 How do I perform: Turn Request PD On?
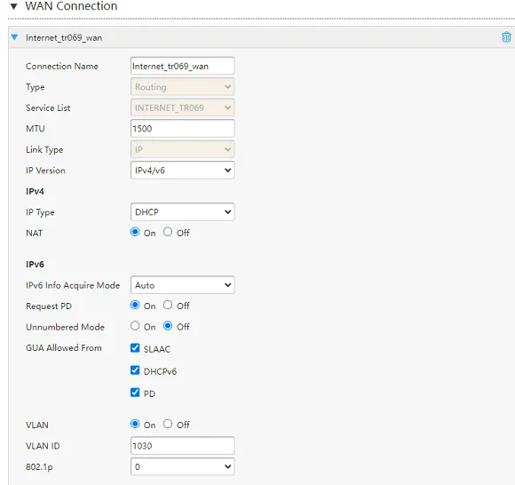point(135,305)
